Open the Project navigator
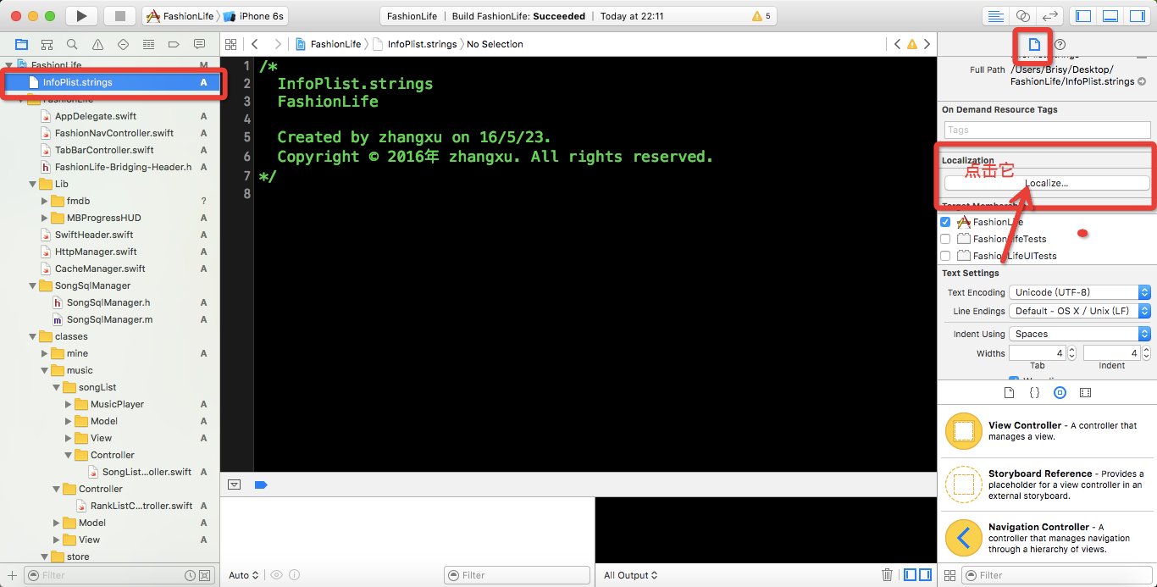 [21, 44]
